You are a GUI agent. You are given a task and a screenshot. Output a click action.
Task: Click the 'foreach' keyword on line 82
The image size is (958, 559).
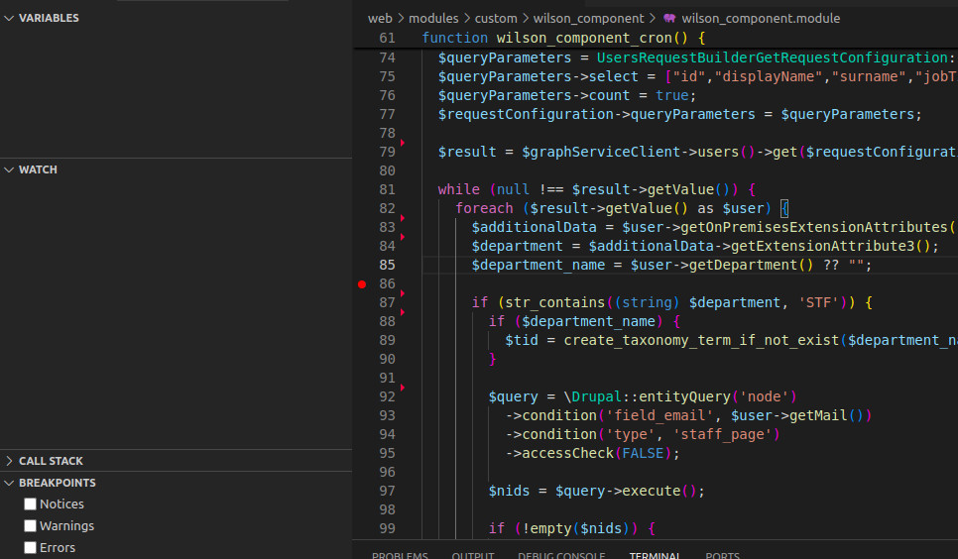tap(484, 208)
